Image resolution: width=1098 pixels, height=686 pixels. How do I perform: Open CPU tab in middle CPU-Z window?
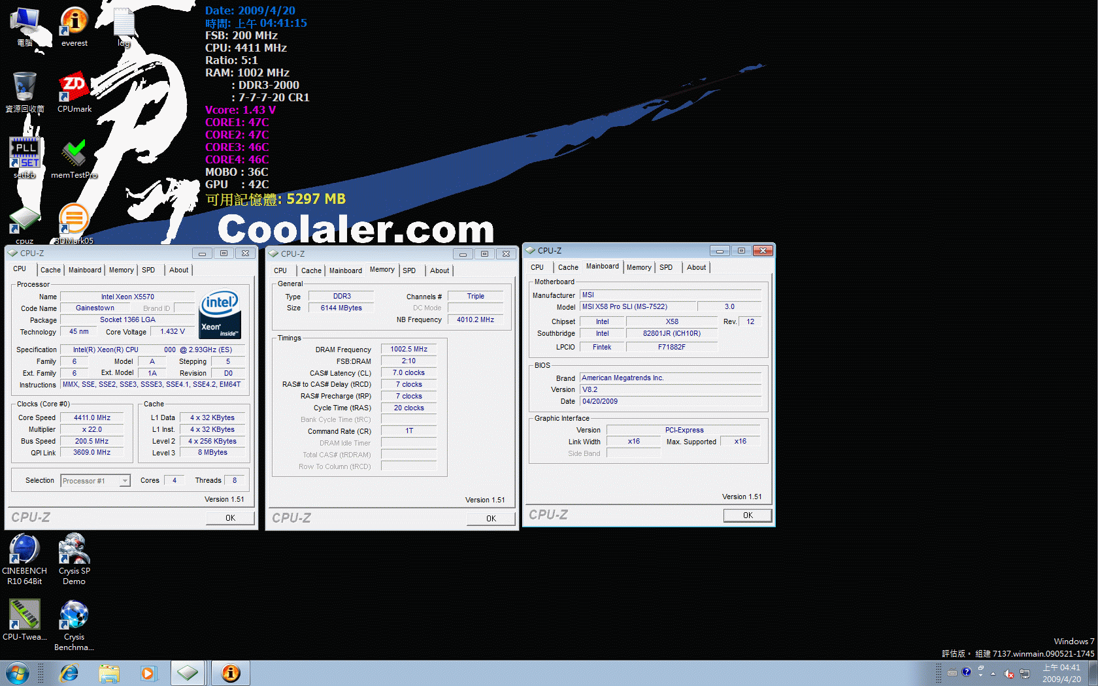[280, 270]
